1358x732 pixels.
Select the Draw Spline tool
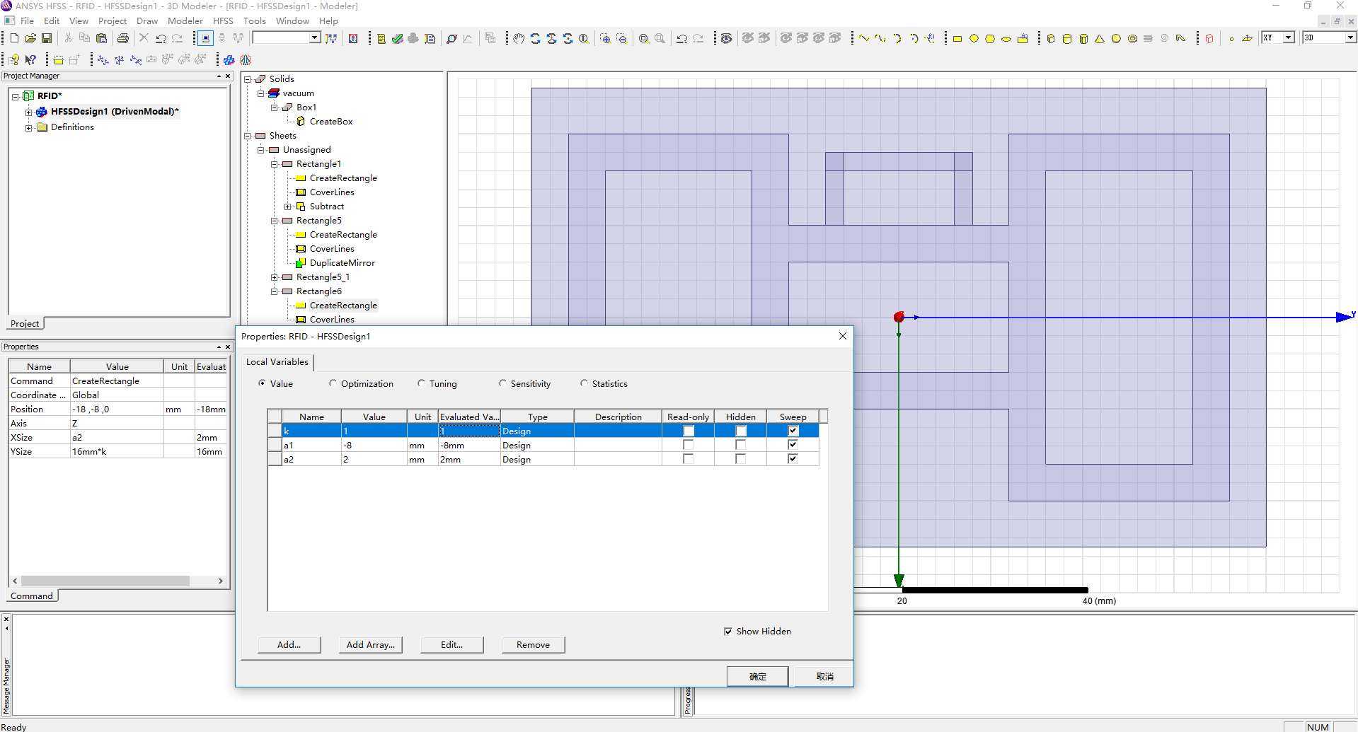click(x=880, y=38)
